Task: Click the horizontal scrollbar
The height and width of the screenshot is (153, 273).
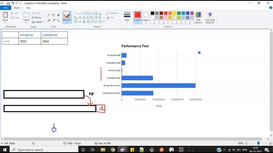Action: 133,139
